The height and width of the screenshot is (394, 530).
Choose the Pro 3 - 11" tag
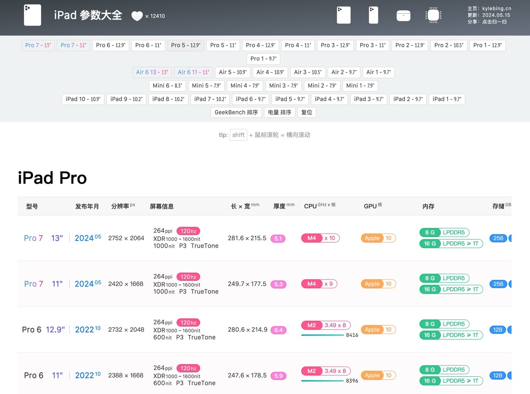(373, 45)
